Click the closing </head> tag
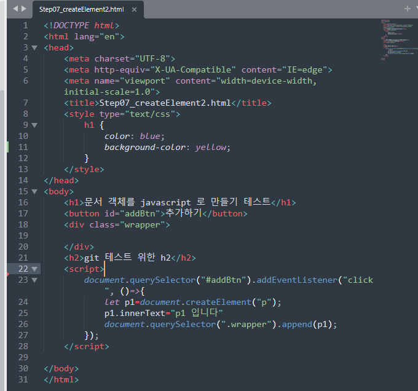The image size is (418, 391). click(x=61, y=181)
